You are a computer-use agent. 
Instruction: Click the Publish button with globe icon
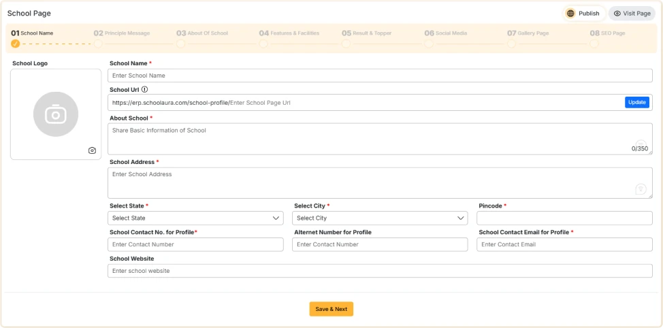(x=583, y=13)
